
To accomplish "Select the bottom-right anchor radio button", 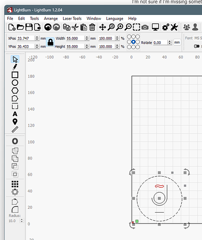I will 138,47.
